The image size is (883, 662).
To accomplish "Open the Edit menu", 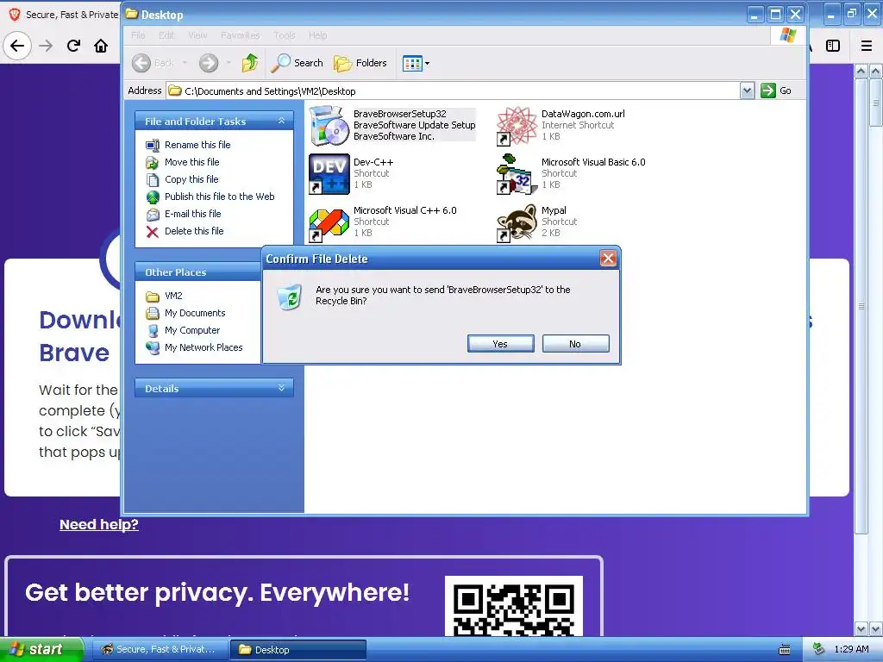I will (x=166, y=35).
